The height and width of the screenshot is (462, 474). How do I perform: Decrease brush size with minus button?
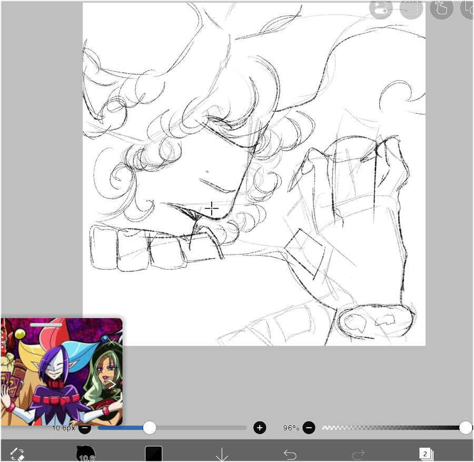coord(85,428)
